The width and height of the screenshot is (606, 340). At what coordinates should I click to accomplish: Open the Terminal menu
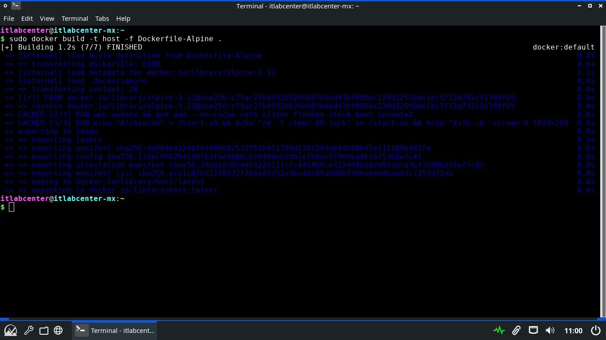pos(75,19)
